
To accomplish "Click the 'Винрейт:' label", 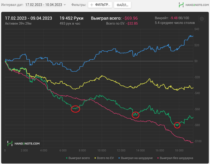I will coord(162,18).
